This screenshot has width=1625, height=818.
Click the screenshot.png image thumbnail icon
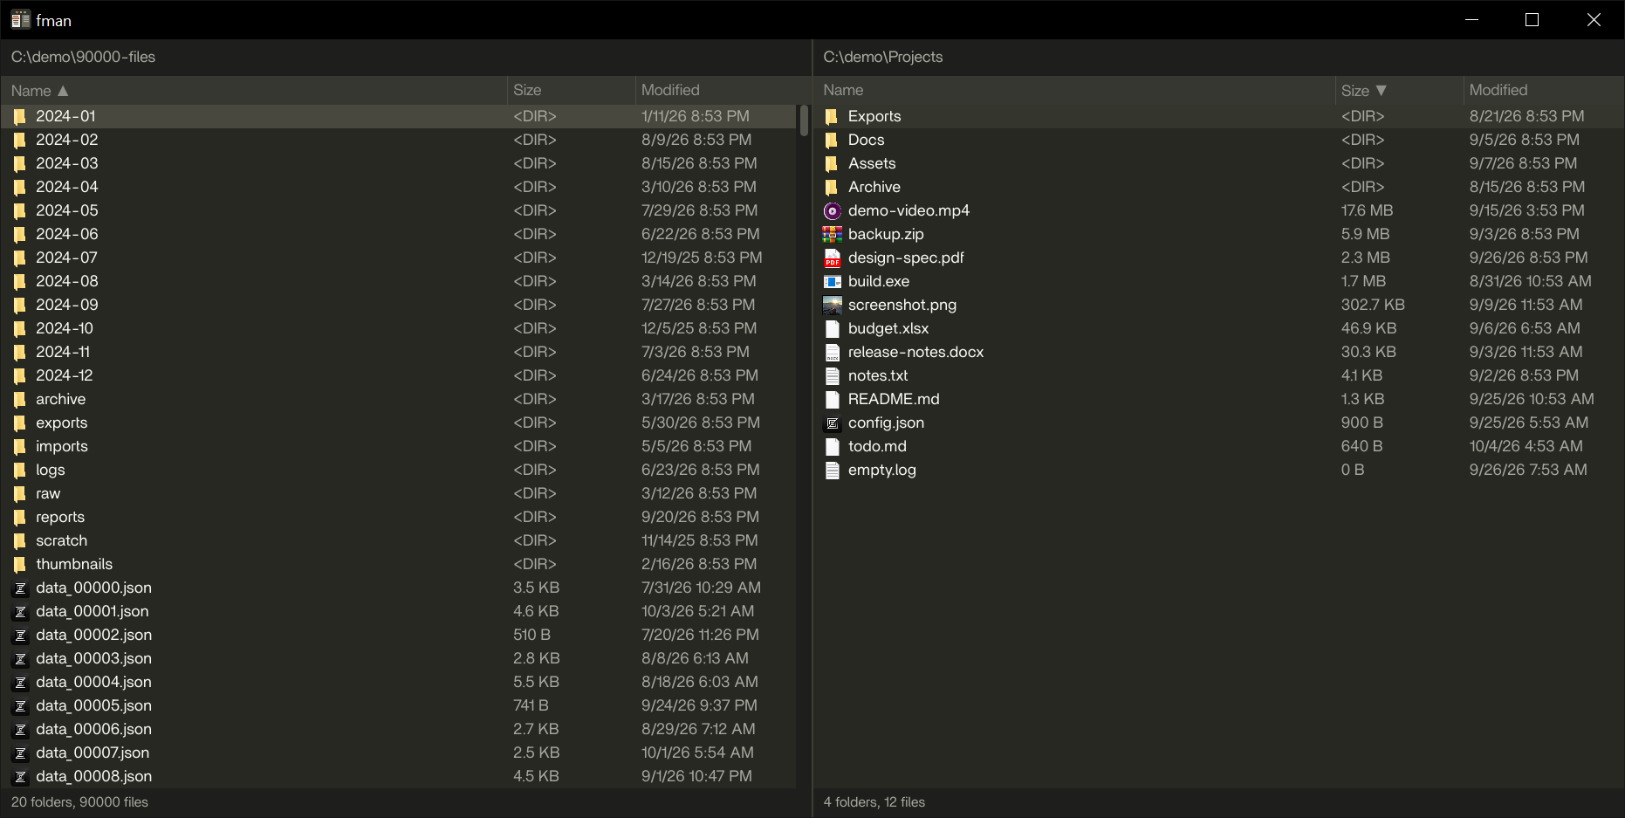[833, 305]
